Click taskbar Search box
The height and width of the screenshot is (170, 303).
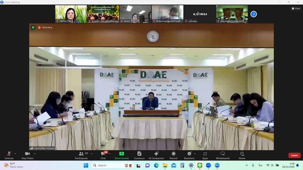(x=112, y=165)
